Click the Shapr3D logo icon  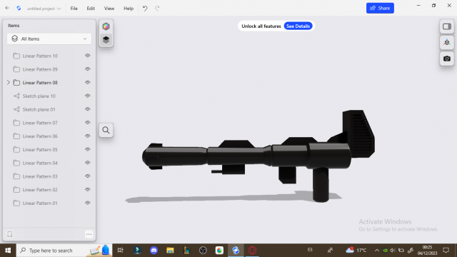[x=19, y=8]
